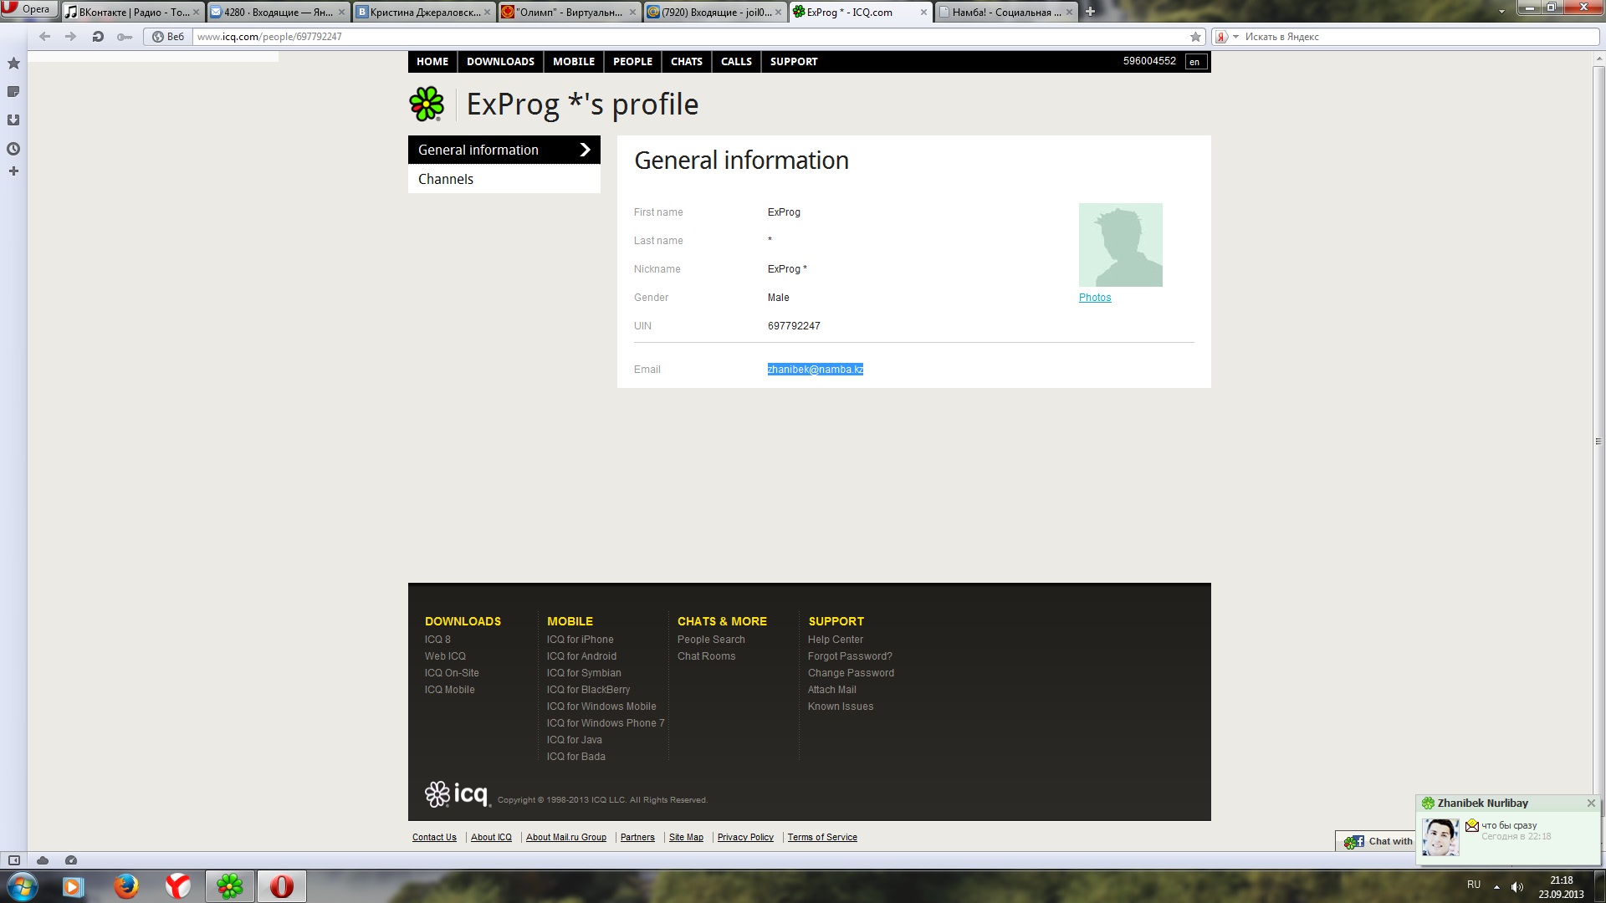Open ICQ for Android footer link
This screenshot has height=903, width=1606.
click(581, 656)
